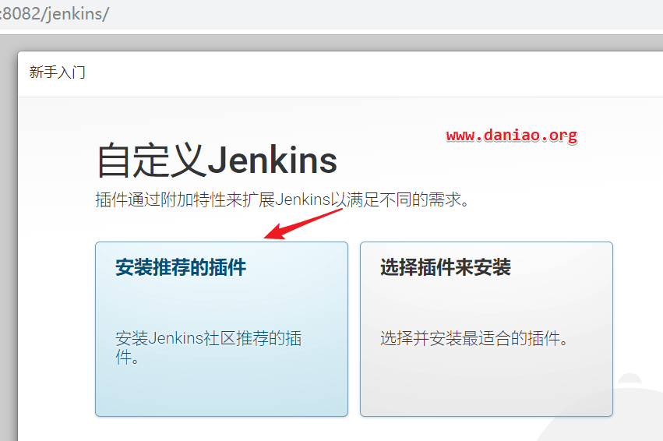Click the blank area of the address bar
The image size is (663, 441).
point(380,14)
